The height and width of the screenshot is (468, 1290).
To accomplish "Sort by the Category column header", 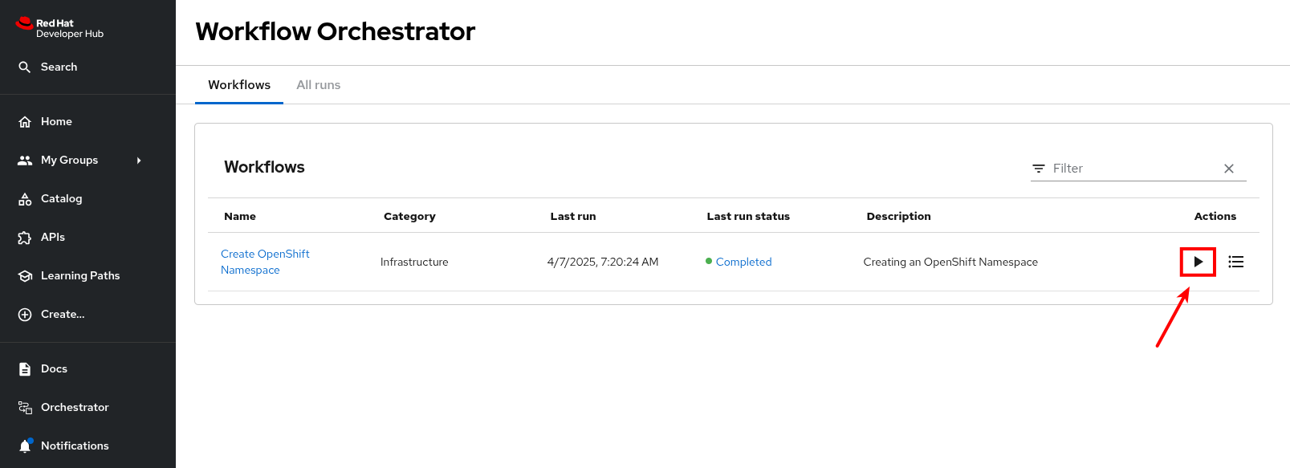I will pyautogui.click(x=409, y=216).
